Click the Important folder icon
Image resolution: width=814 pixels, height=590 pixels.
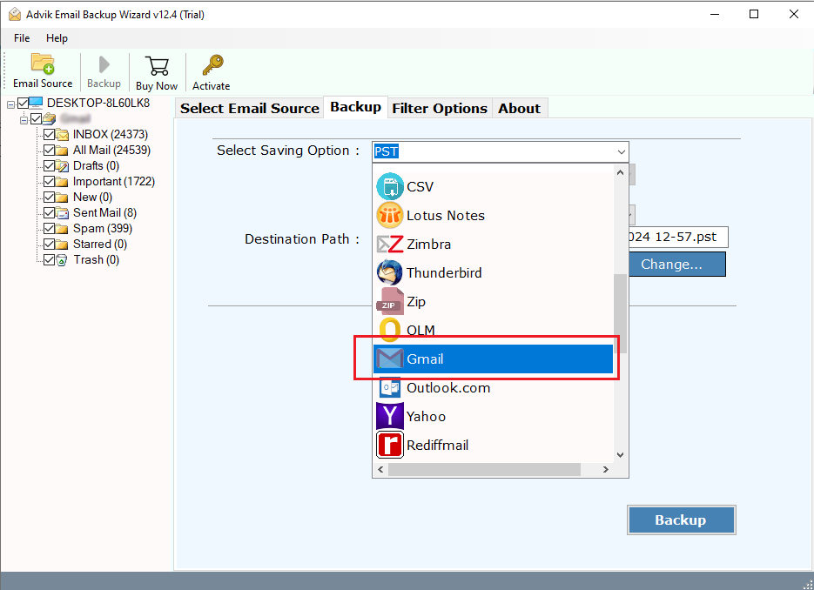(x=63, y=182)
